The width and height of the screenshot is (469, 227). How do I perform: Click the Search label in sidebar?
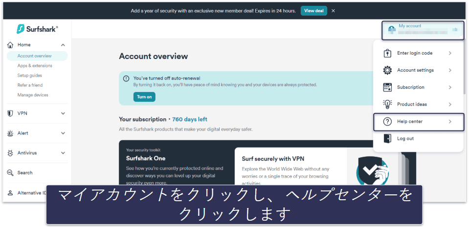[x=25, y=173]
